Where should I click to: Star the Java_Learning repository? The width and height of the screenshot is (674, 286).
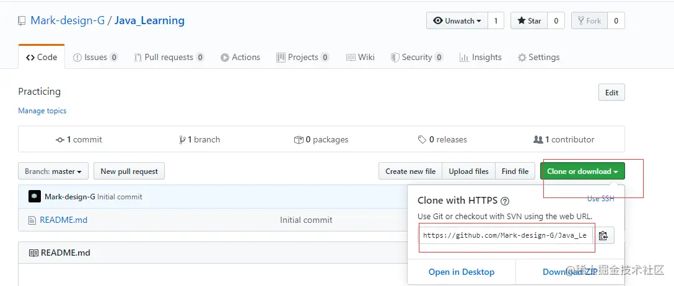(528, 21)
